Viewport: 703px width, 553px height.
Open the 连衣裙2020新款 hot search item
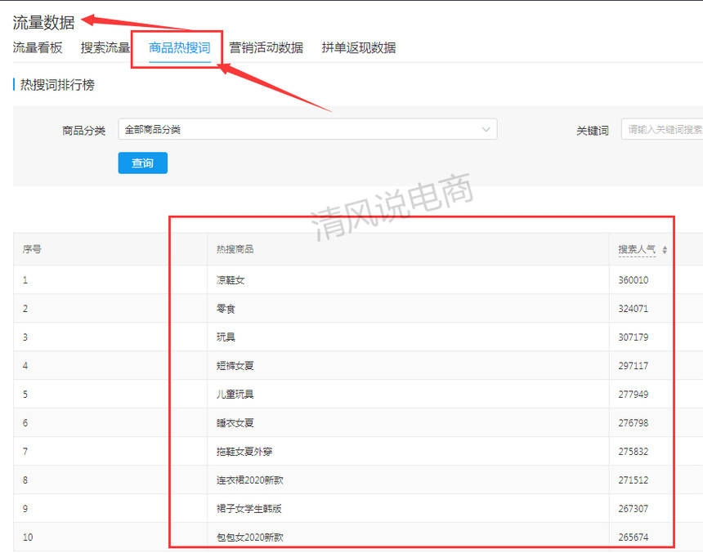pos(248,479)
